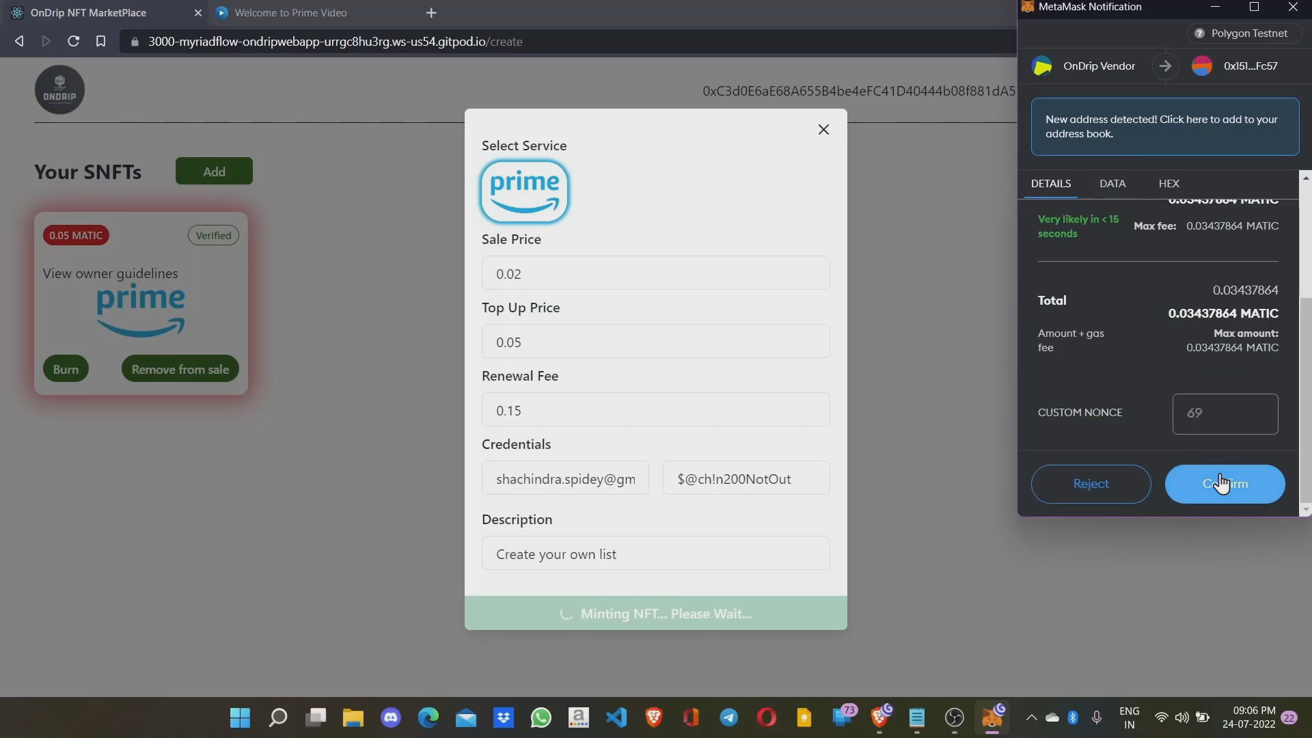
Task: Switch to Welcome to Prime Video tab
Action: point(290,12)
